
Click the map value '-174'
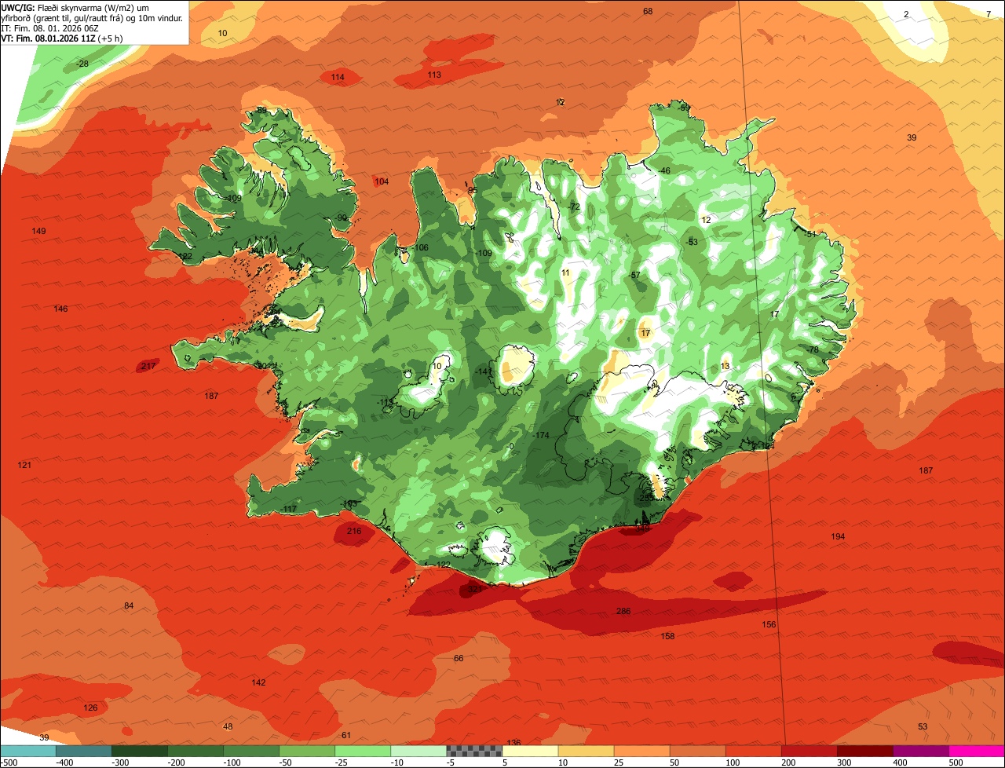point(541,435)
